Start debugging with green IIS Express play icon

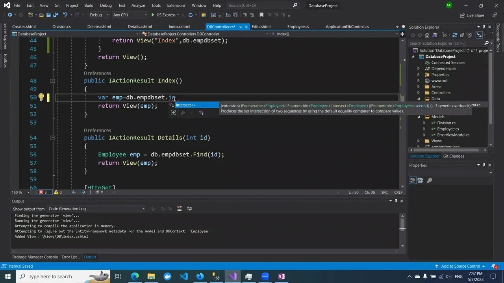coord(153,15)
